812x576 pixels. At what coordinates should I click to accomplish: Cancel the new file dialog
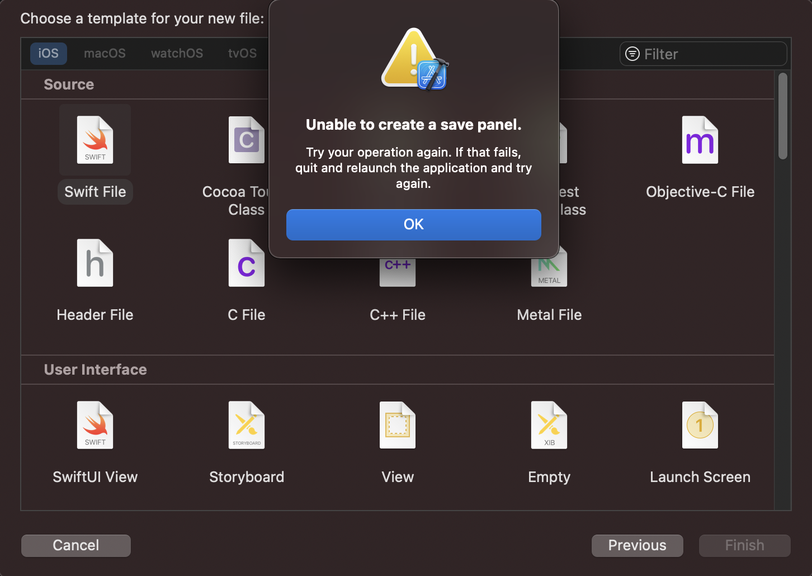(75, 545)
